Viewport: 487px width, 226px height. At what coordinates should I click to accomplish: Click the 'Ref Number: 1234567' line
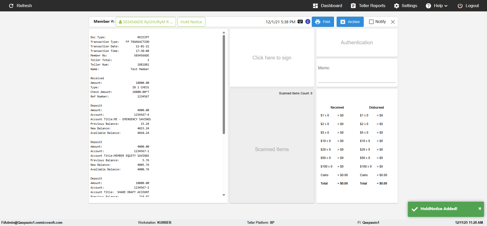[x=120, y=97]
